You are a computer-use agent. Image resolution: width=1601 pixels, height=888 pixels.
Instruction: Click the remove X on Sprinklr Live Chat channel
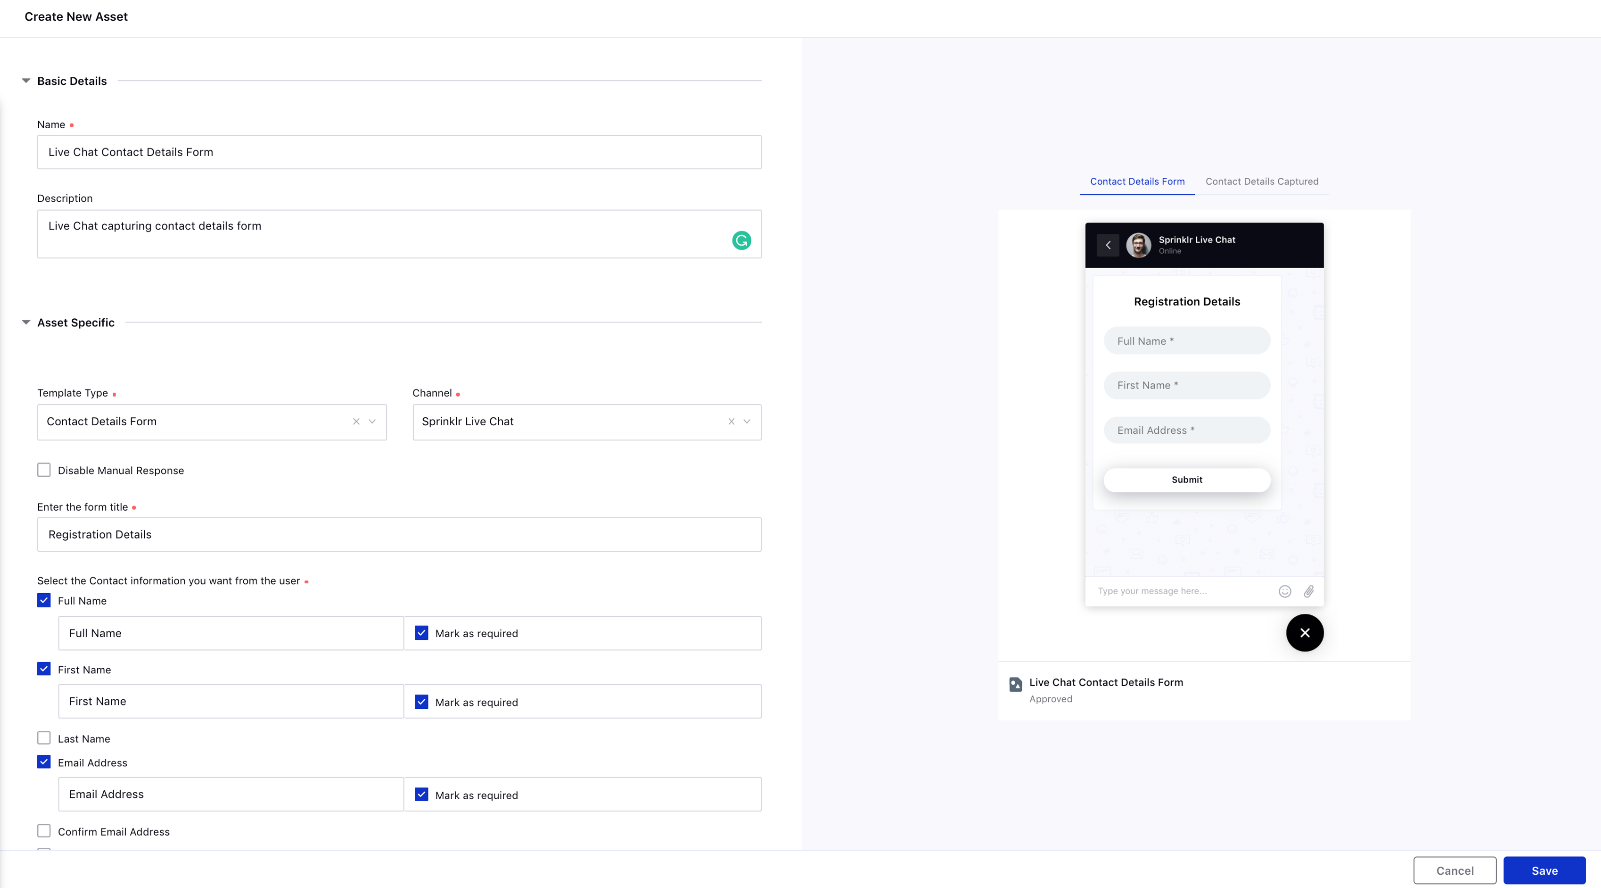(730, 421)
